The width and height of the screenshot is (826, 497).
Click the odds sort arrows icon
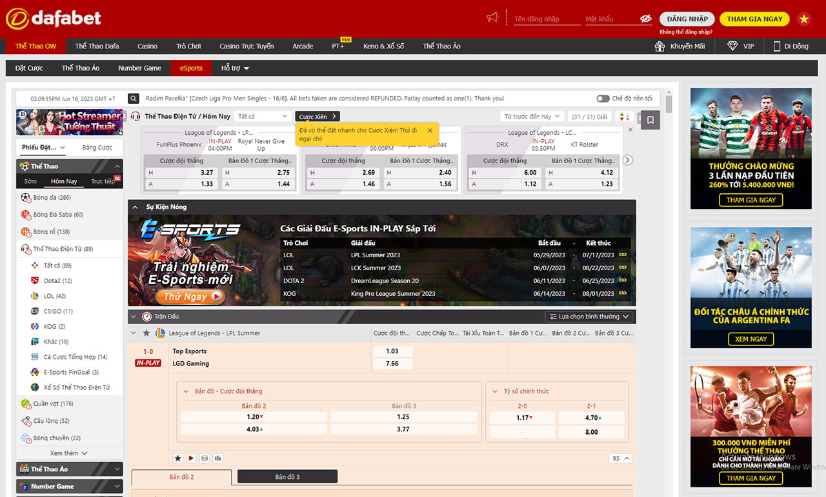click(623, 117)
